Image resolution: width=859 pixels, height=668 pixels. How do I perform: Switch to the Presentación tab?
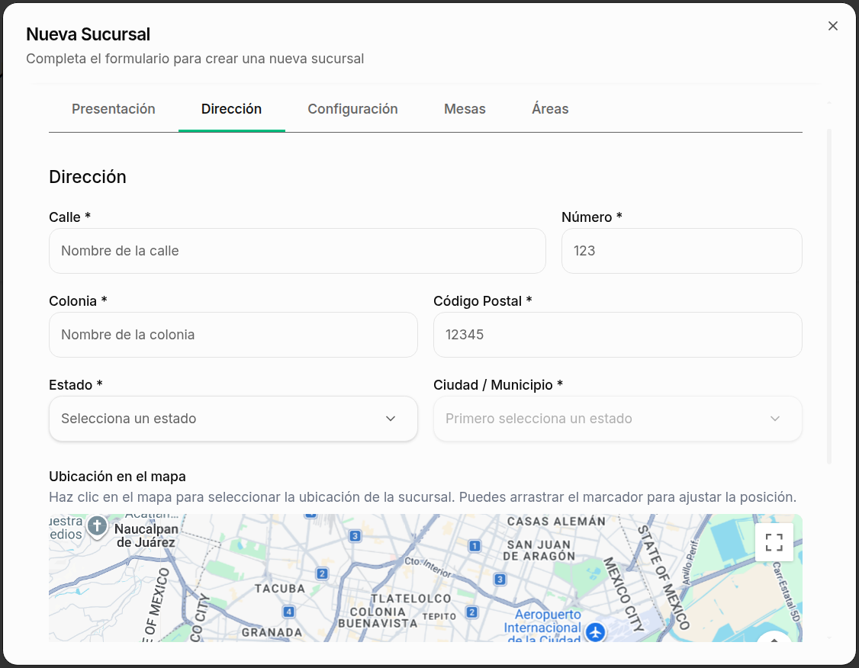click(x=114, y=109)
